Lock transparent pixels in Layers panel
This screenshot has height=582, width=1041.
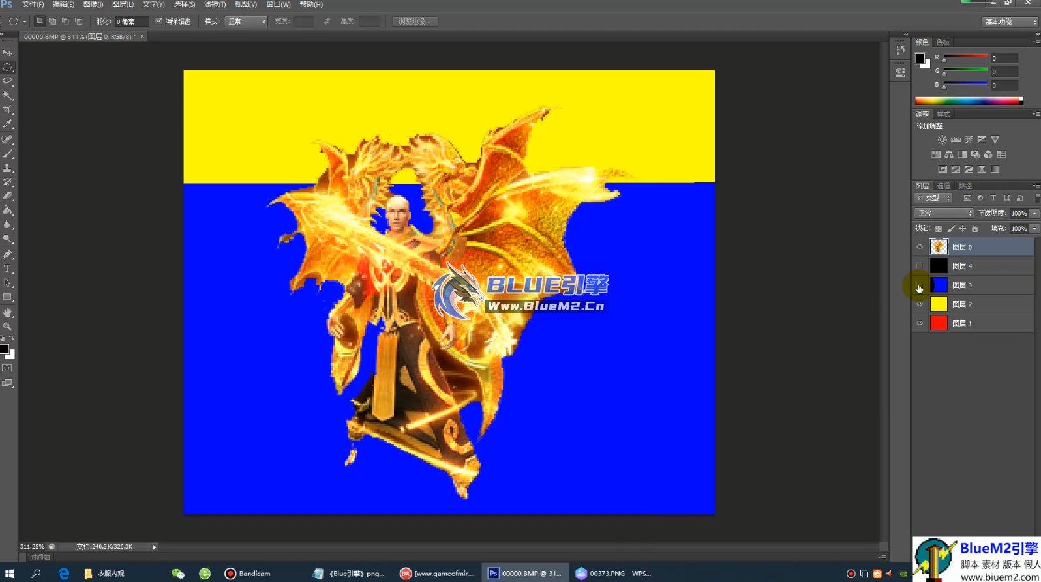tap(939, 229)
